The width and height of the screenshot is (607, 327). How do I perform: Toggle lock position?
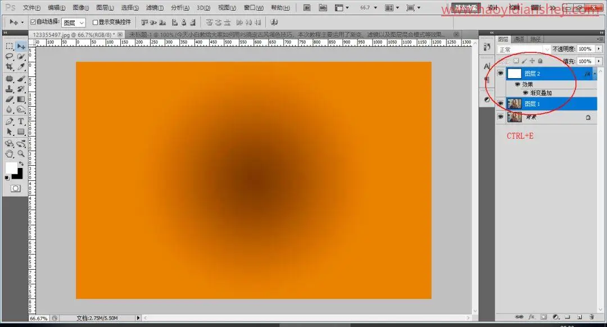coord(532,61)
